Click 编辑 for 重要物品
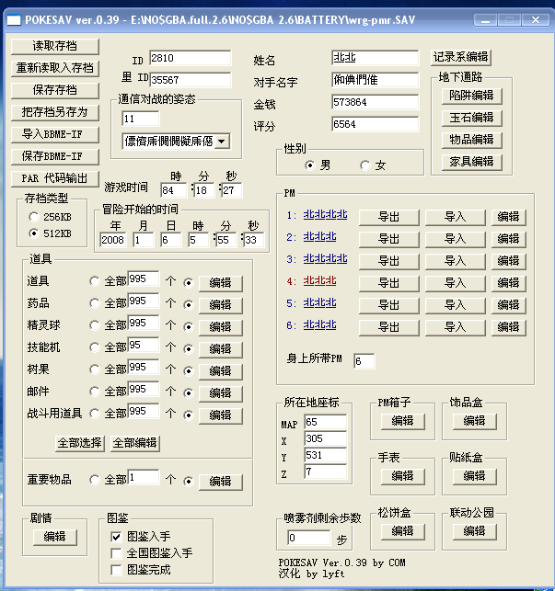The width and height of the screenshot is (555, 591). coord(221,482)
